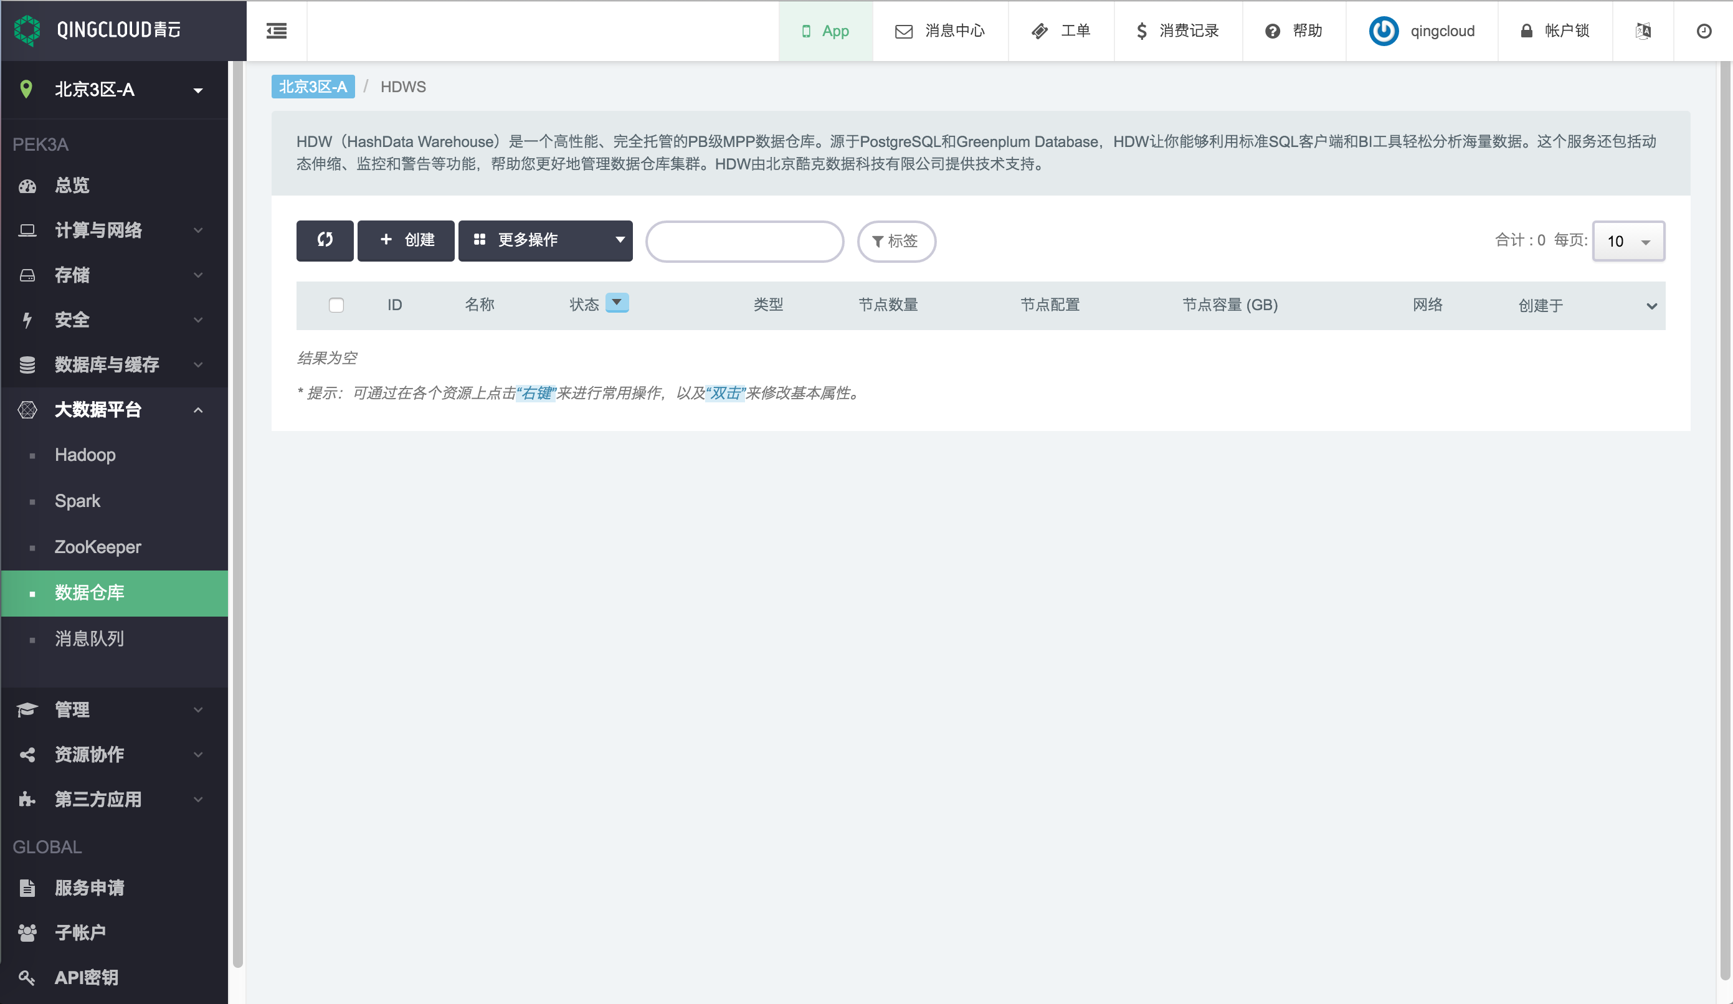Click the dollar icon for 消费记录
Image resolution: width=1733 pixels, height=1004 pixels.
pos(1142,31)
